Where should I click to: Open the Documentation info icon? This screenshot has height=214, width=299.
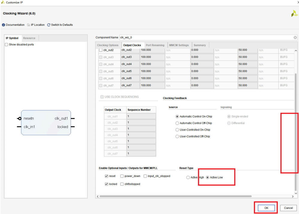[4, 25]
